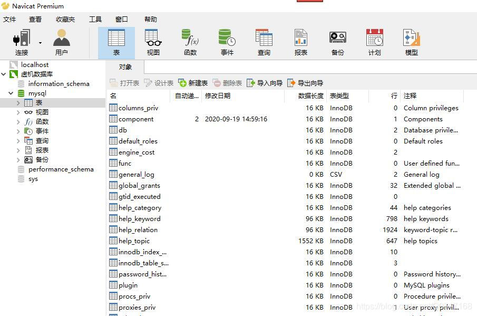Click the 删除表 button
Image resolution: width=477 pixels, height=316 pixels.
click(x=227, y=83)
